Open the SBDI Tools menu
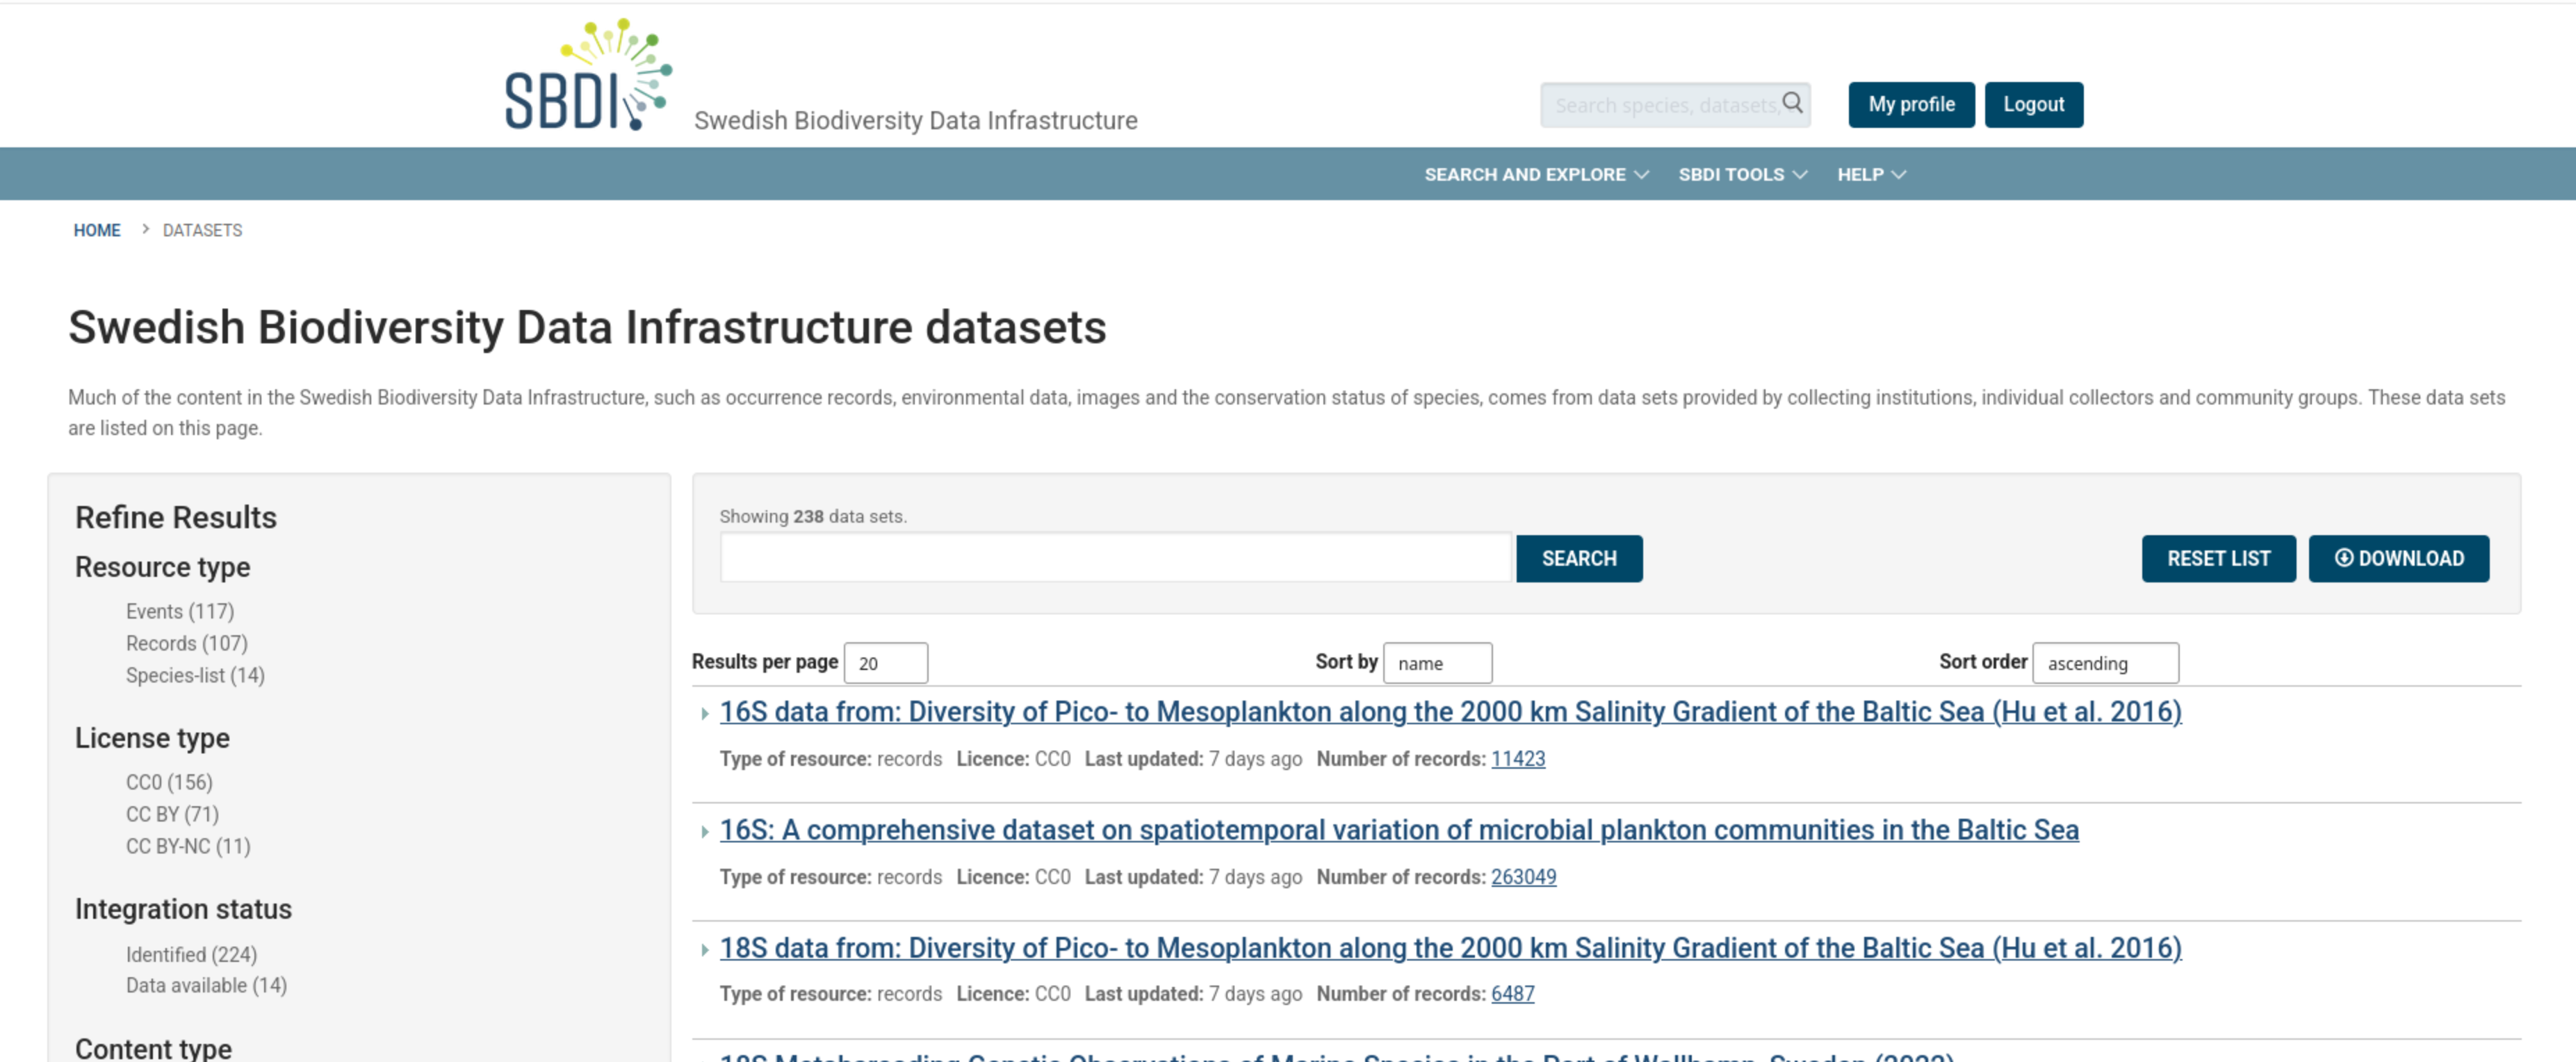Image resolution: width=2576 pixels, height=1062 pixels. point(1742,175)
